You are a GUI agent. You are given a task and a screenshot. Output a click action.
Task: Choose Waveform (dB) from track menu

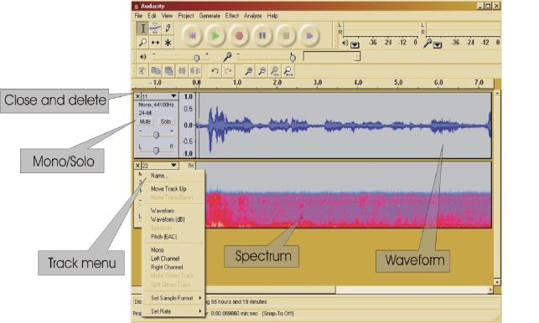[x=168, y=219]
